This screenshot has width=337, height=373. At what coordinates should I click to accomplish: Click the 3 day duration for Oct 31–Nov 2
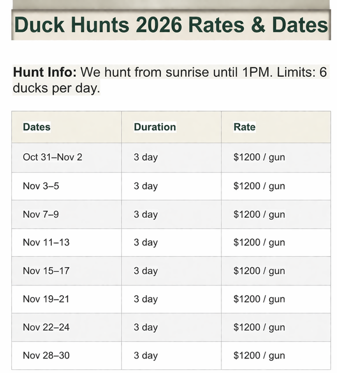145,157
